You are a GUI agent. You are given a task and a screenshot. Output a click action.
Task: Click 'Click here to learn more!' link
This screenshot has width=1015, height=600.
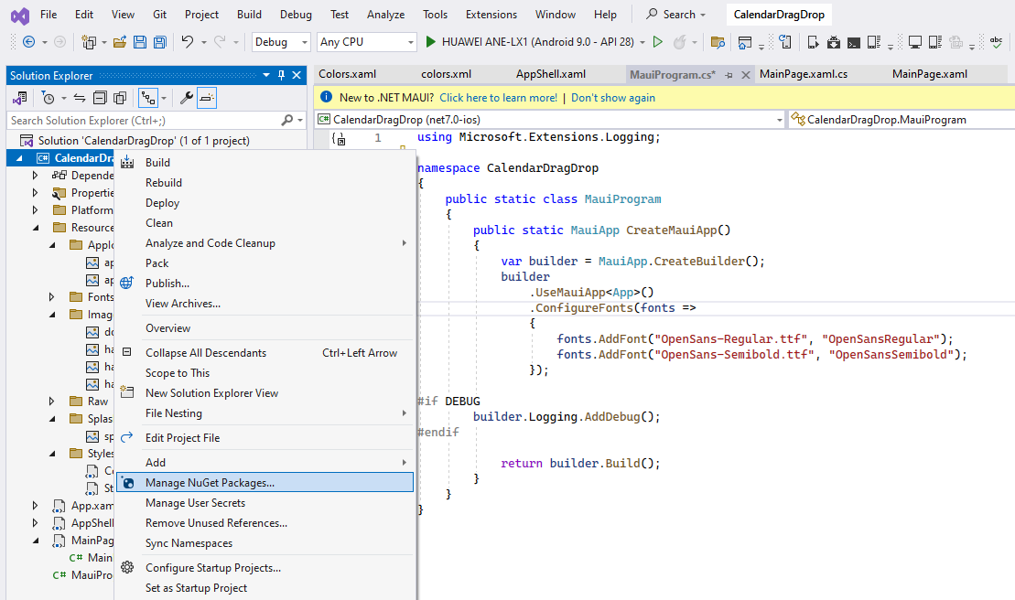(x=498, y=98)
